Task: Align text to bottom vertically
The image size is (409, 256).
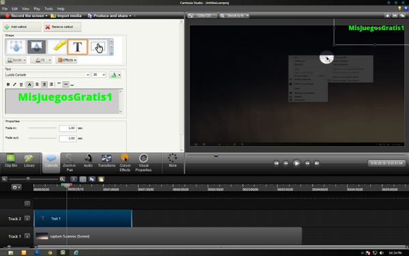Action: pyautogui.click(x=72, y=85)
